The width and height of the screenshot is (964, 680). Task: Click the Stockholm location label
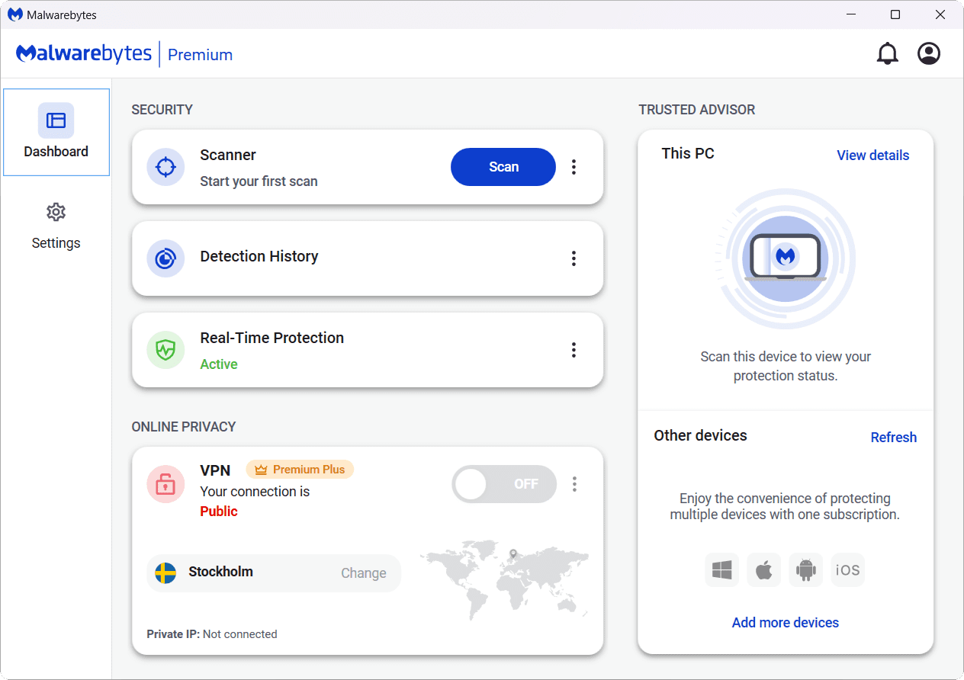(221, 572)
